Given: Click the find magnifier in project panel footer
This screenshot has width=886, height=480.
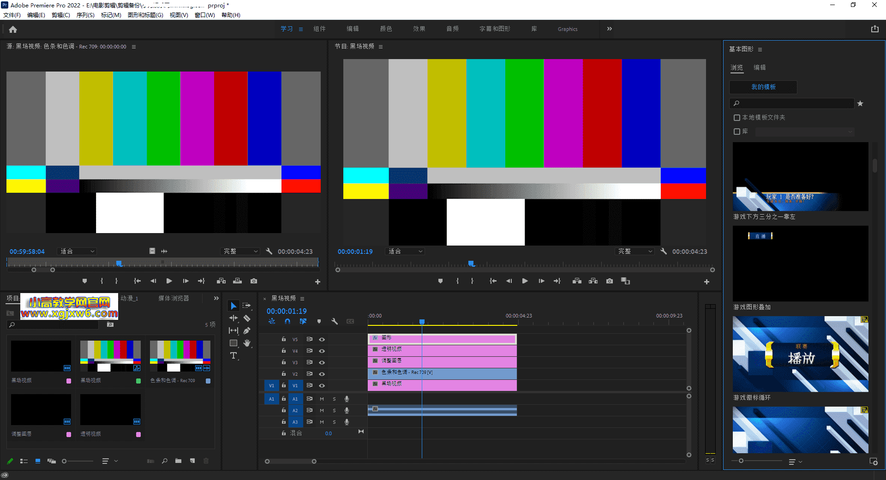Looking at the screenshot, I should point(165,461).
